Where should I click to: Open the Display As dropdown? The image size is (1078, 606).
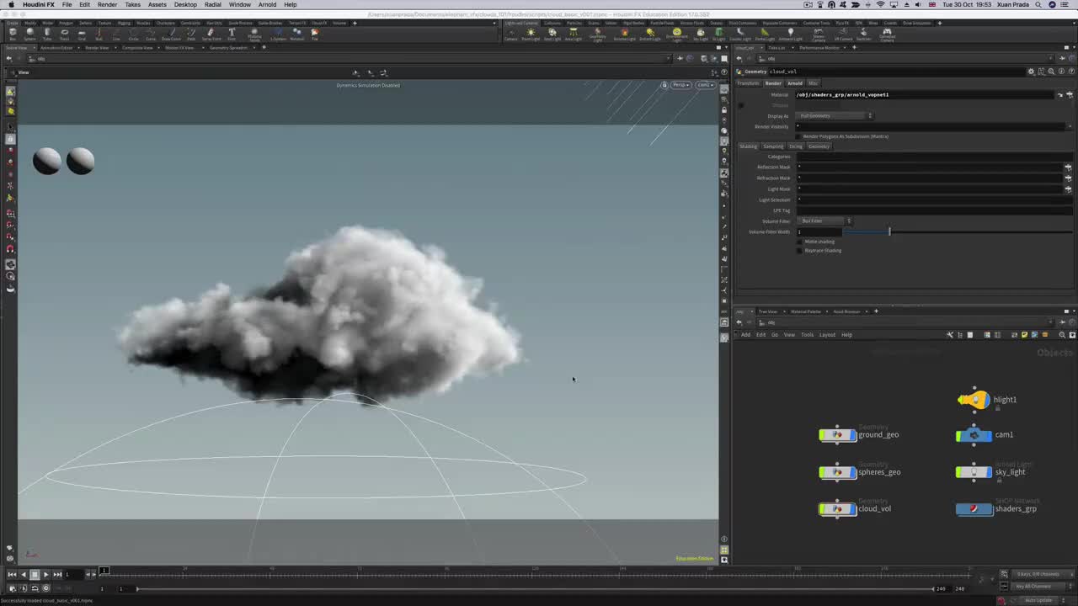click(835, 116)
